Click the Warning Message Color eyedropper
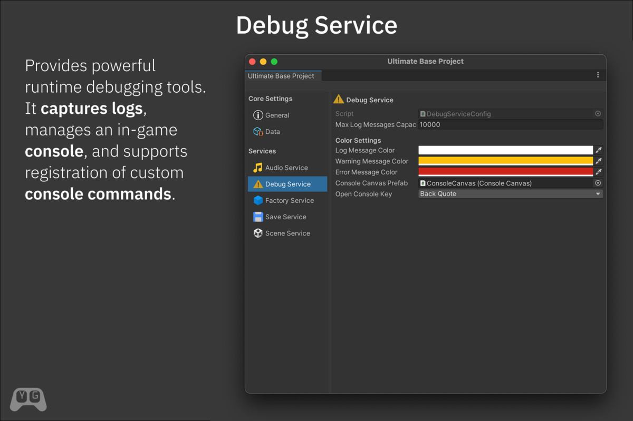 (598, 161)
